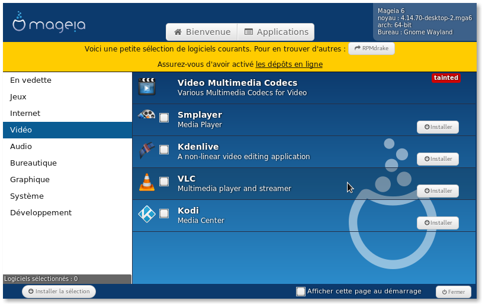Screen dimensions: 482x304
Task: Click the 'Bureau : Gnome Wayland' info line
Action: pos(415,33)
